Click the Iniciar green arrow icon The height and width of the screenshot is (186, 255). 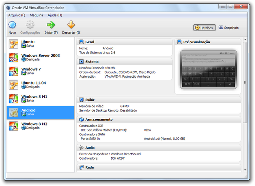point(51,25)
